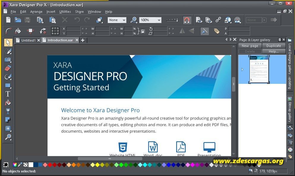Switch to the Introduction.xar tab
The height and width of the screenshot is (176, 295).
tap(60, 40)
